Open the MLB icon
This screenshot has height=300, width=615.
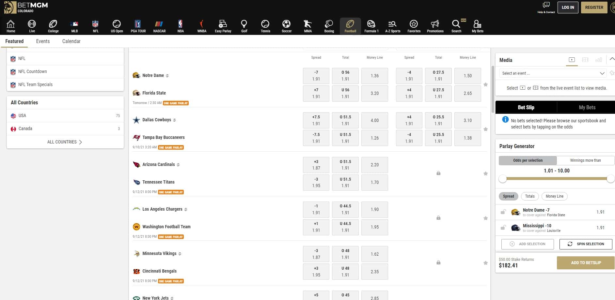pos(74,26)
